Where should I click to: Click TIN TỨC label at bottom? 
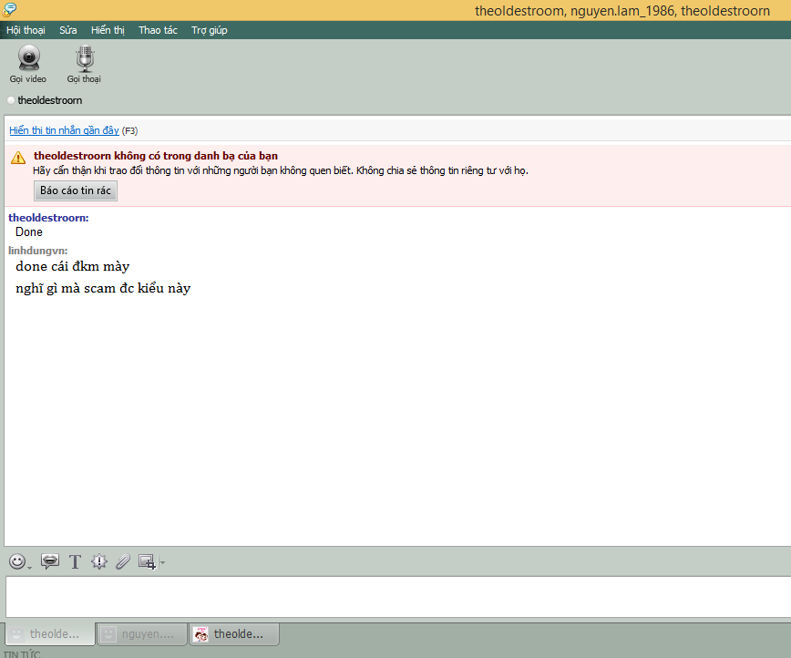click(22, 654)
